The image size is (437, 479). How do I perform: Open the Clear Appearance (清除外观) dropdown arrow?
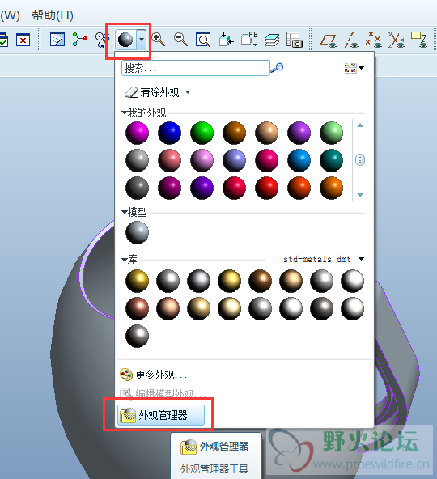188,92
